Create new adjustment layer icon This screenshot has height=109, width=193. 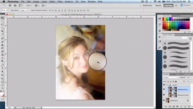[177, 107]
